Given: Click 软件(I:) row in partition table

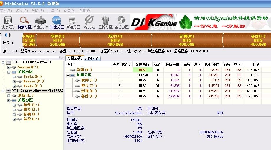Looking at the screenshot, I should tap(163, 80).
